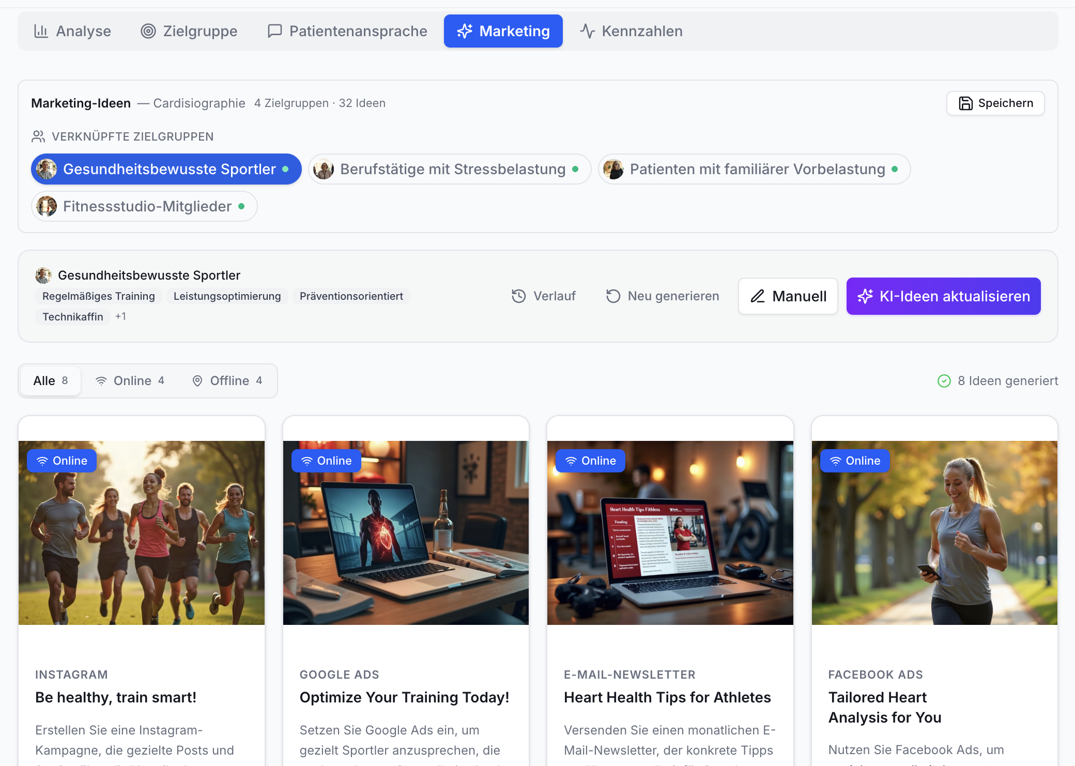The height and width of the screenshot is (766, 1075).
Task: Click the Online badge on the Instagram card
Action: click(62, 461)
